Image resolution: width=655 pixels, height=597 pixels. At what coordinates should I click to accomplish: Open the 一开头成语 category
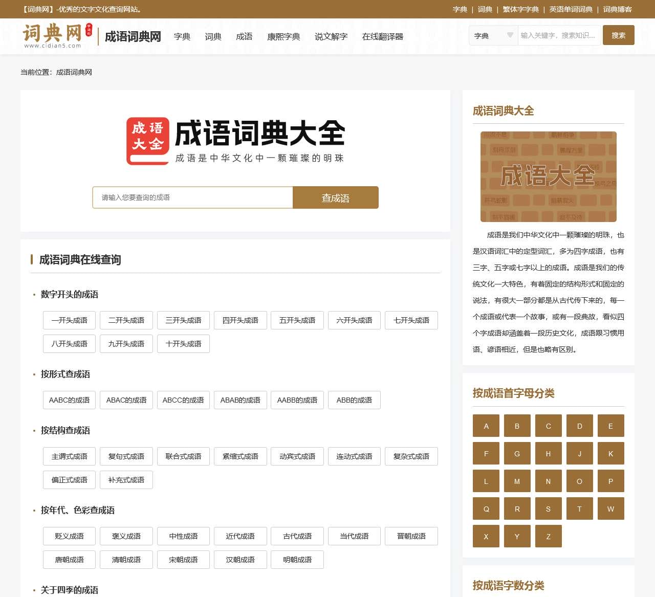[x=69, y=320]
